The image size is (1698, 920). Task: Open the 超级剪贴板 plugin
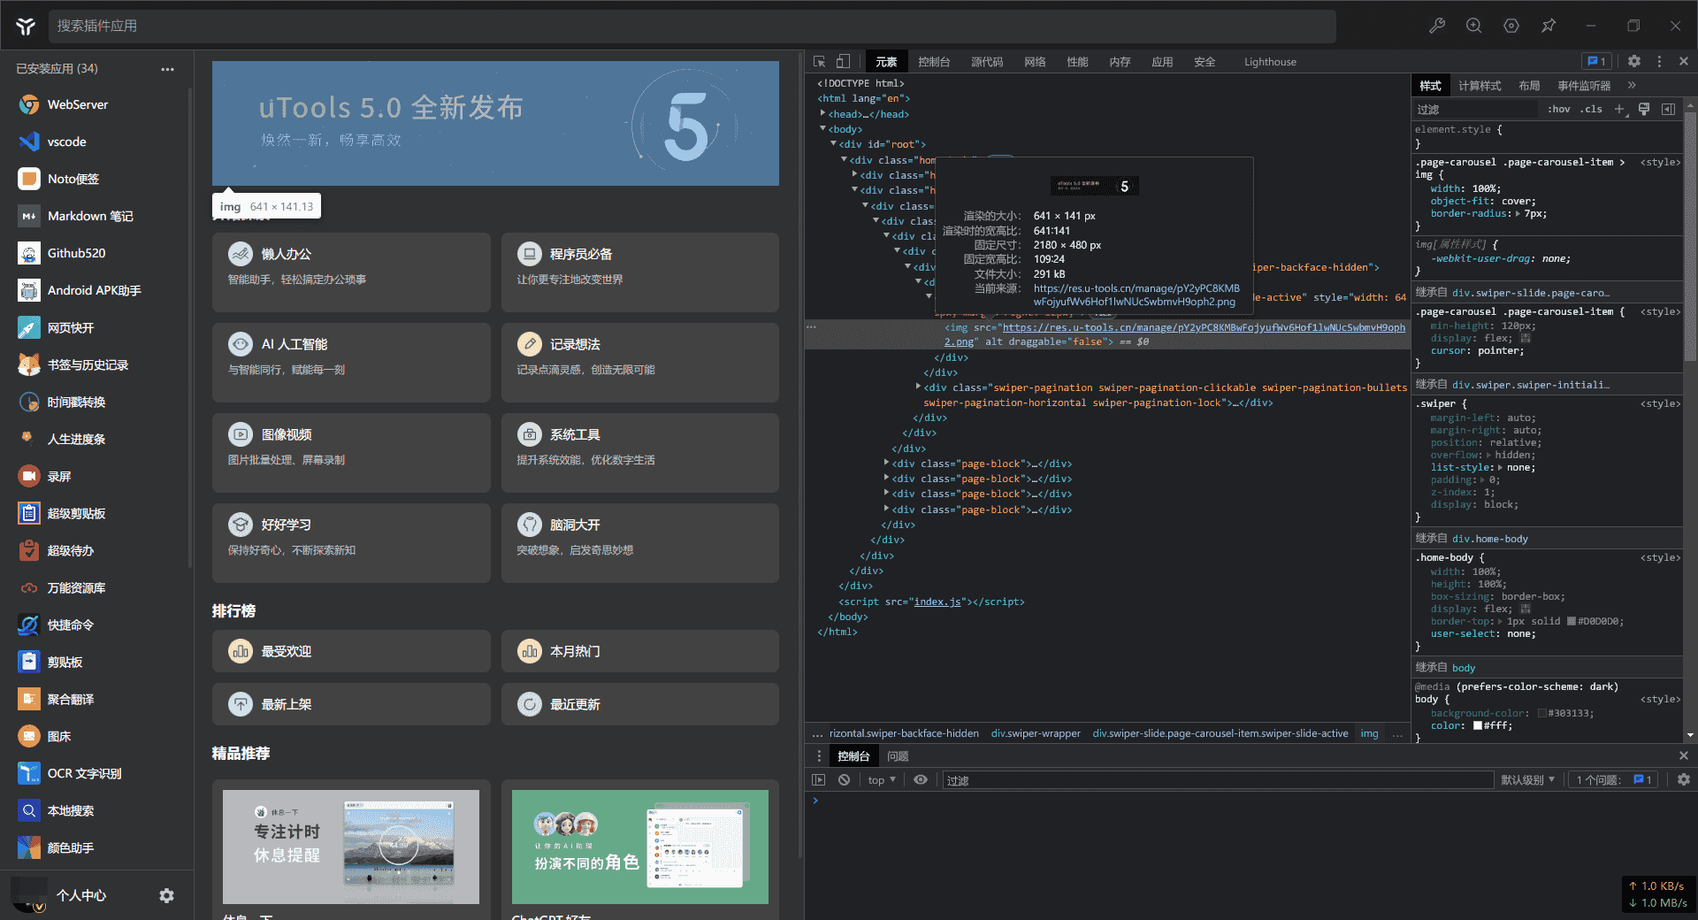coord(96,513)
